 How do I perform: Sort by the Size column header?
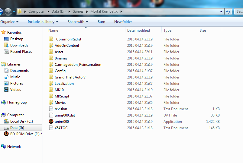210,30
